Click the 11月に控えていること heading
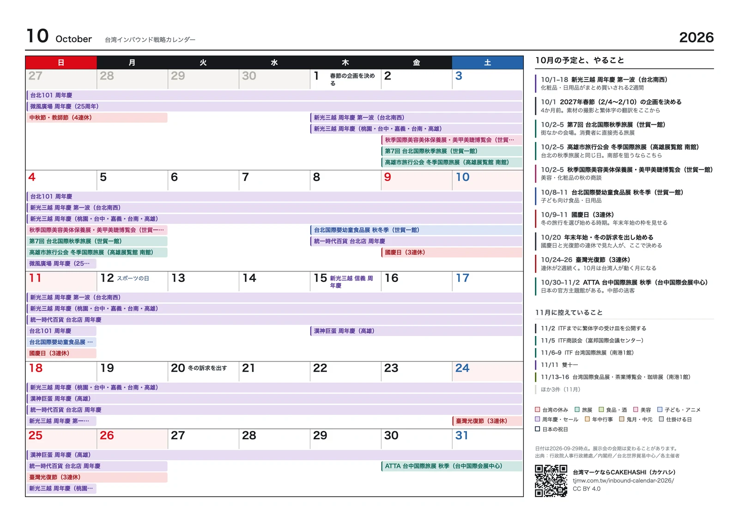This screenshot has width=739, height=522. click(x=569, y=312)
